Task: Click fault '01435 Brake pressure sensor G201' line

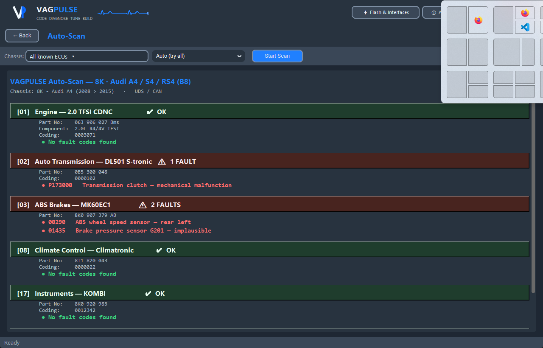Action: point(126,231)
